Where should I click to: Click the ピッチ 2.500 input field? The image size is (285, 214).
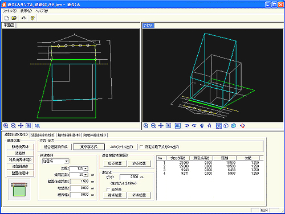point(129,177)
